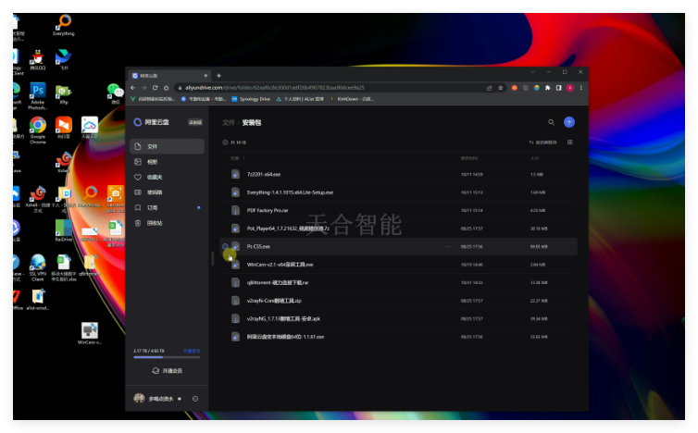
Task: Open the SSL VPN Client desktop icon
Action: pyautogui.click(x=37, y=267)
